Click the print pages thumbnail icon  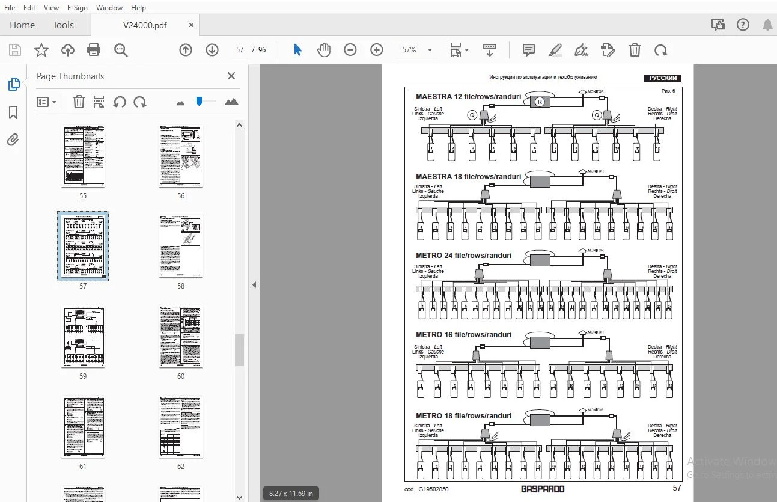(99, 102)
